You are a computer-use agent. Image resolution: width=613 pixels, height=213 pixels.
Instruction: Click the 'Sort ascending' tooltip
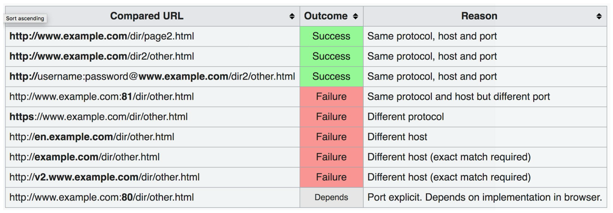point(25,18)
